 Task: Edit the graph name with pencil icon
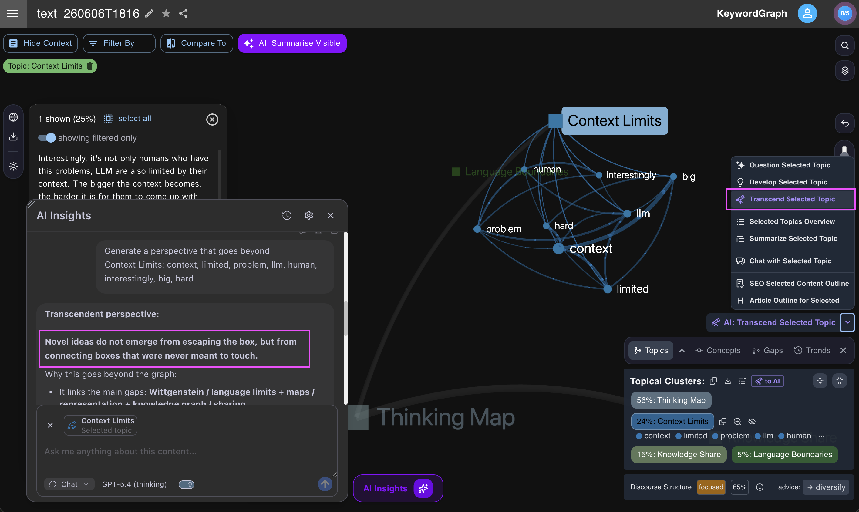(x=149, y=13)
